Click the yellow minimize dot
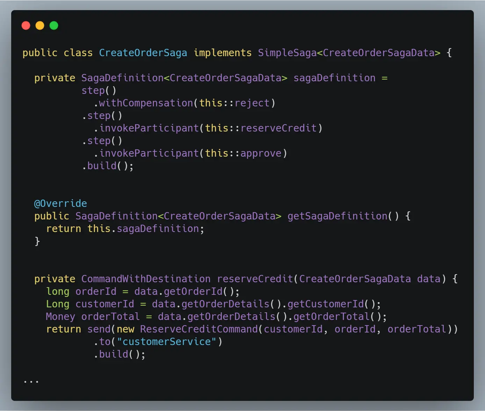 tap(40, 25)
